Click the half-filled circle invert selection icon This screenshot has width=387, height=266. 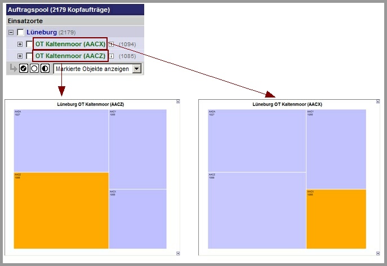(45, 69)
